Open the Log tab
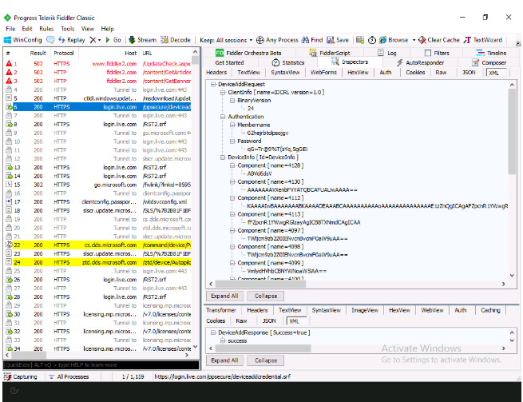 point(387,53)
